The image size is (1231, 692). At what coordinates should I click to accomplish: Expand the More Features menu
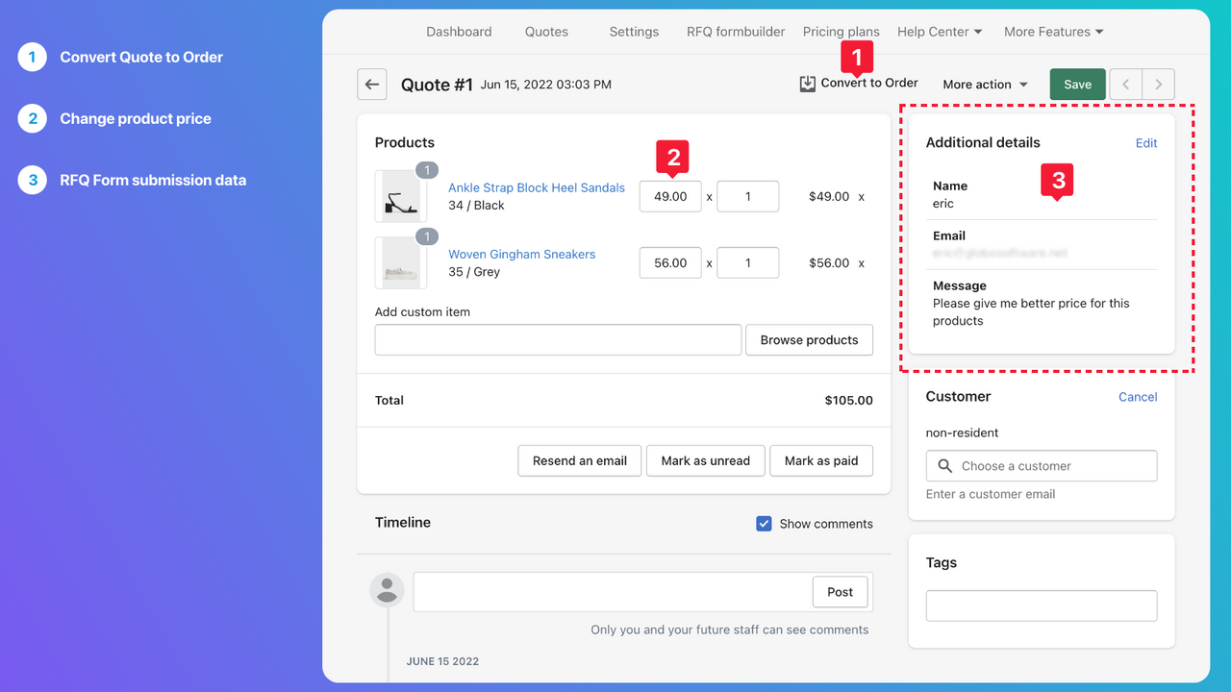(x=1053, y=32)
